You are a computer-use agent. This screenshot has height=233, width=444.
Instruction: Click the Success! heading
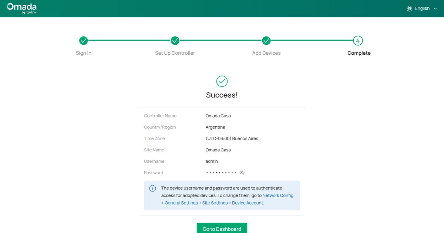pyautogui.click(x=222, y=95)
